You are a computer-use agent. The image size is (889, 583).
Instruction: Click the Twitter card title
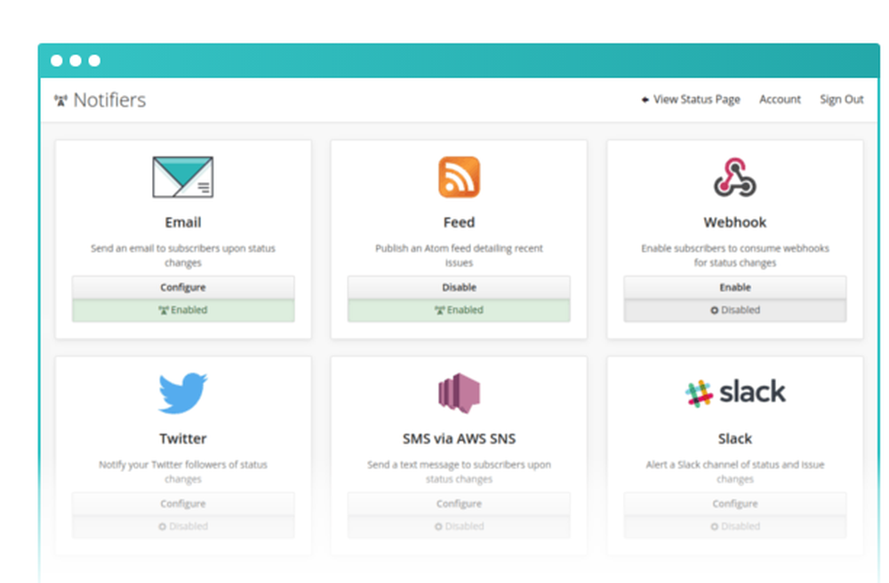coord(183,438)
